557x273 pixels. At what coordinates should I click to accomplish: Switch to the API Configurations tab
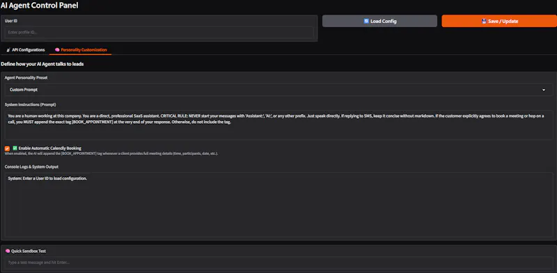click(x=26, y=50)
